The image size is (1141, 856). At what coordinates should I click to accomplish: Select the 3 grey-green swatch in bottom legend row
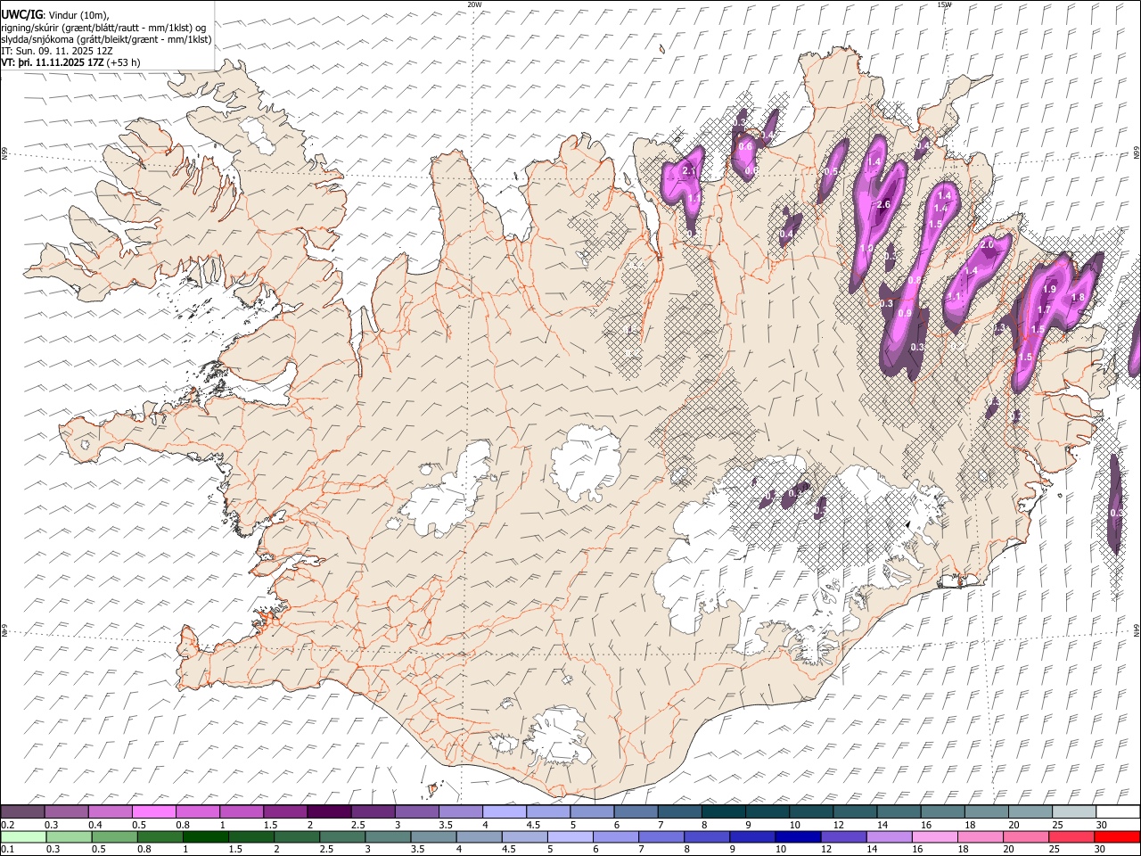[x=389, y=837]
